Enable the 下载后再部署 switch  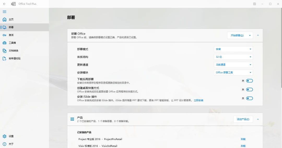click(249, 81)
